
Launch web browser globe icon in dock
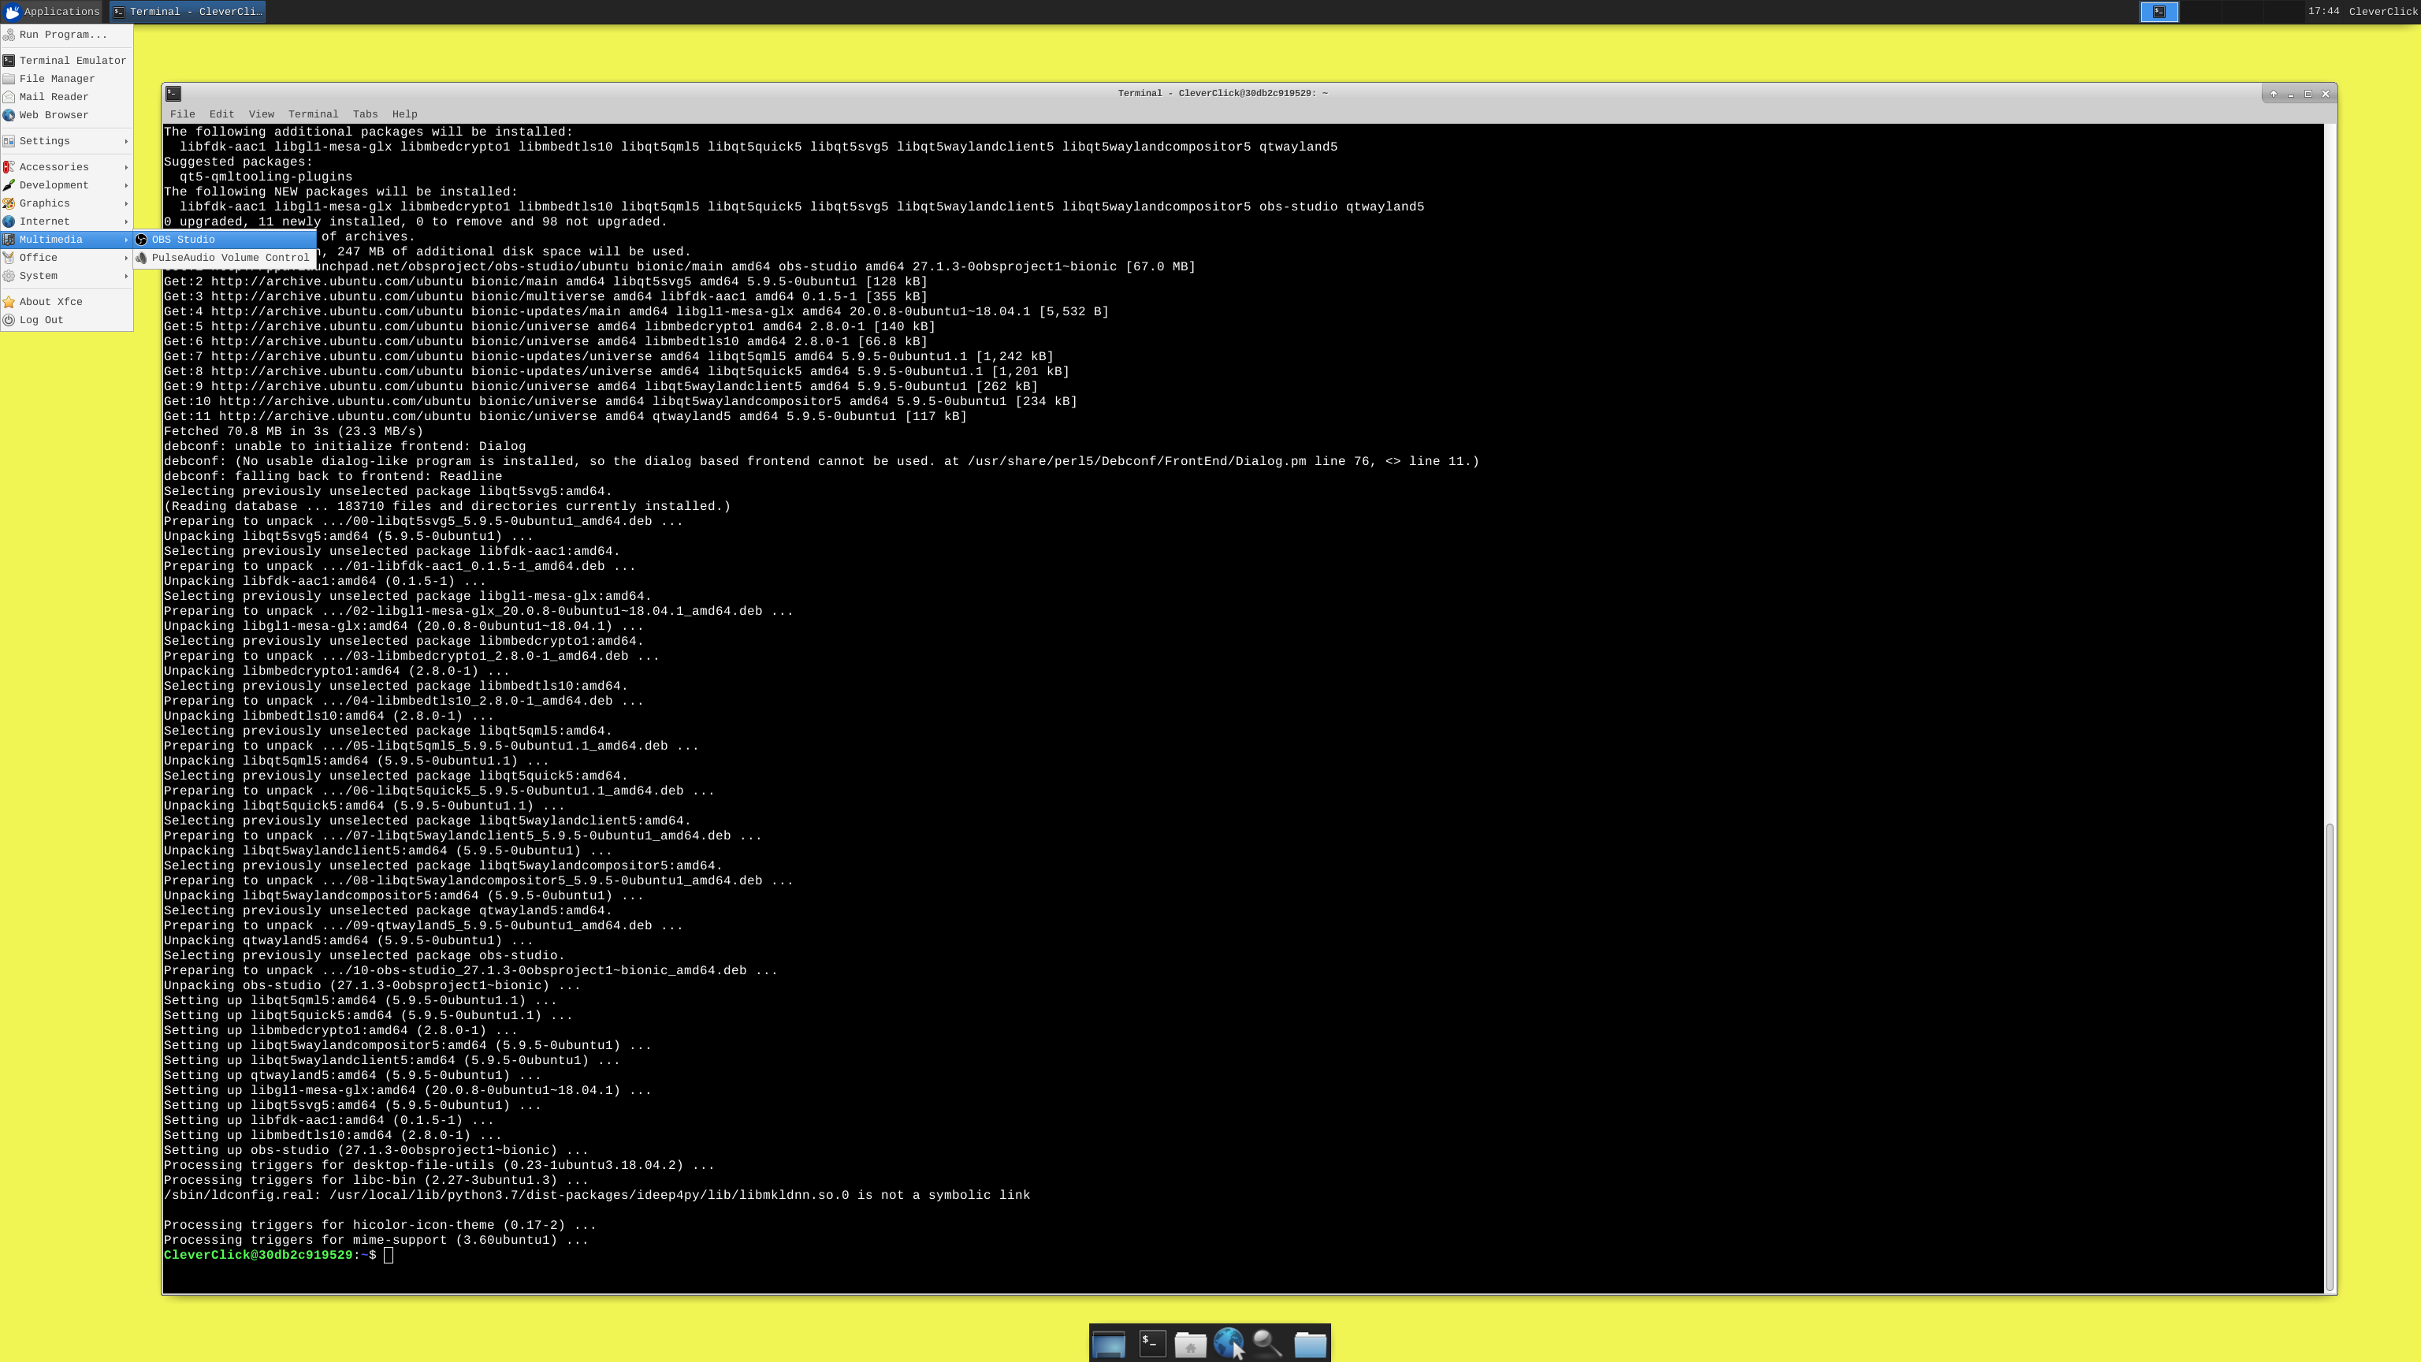1227,1344
